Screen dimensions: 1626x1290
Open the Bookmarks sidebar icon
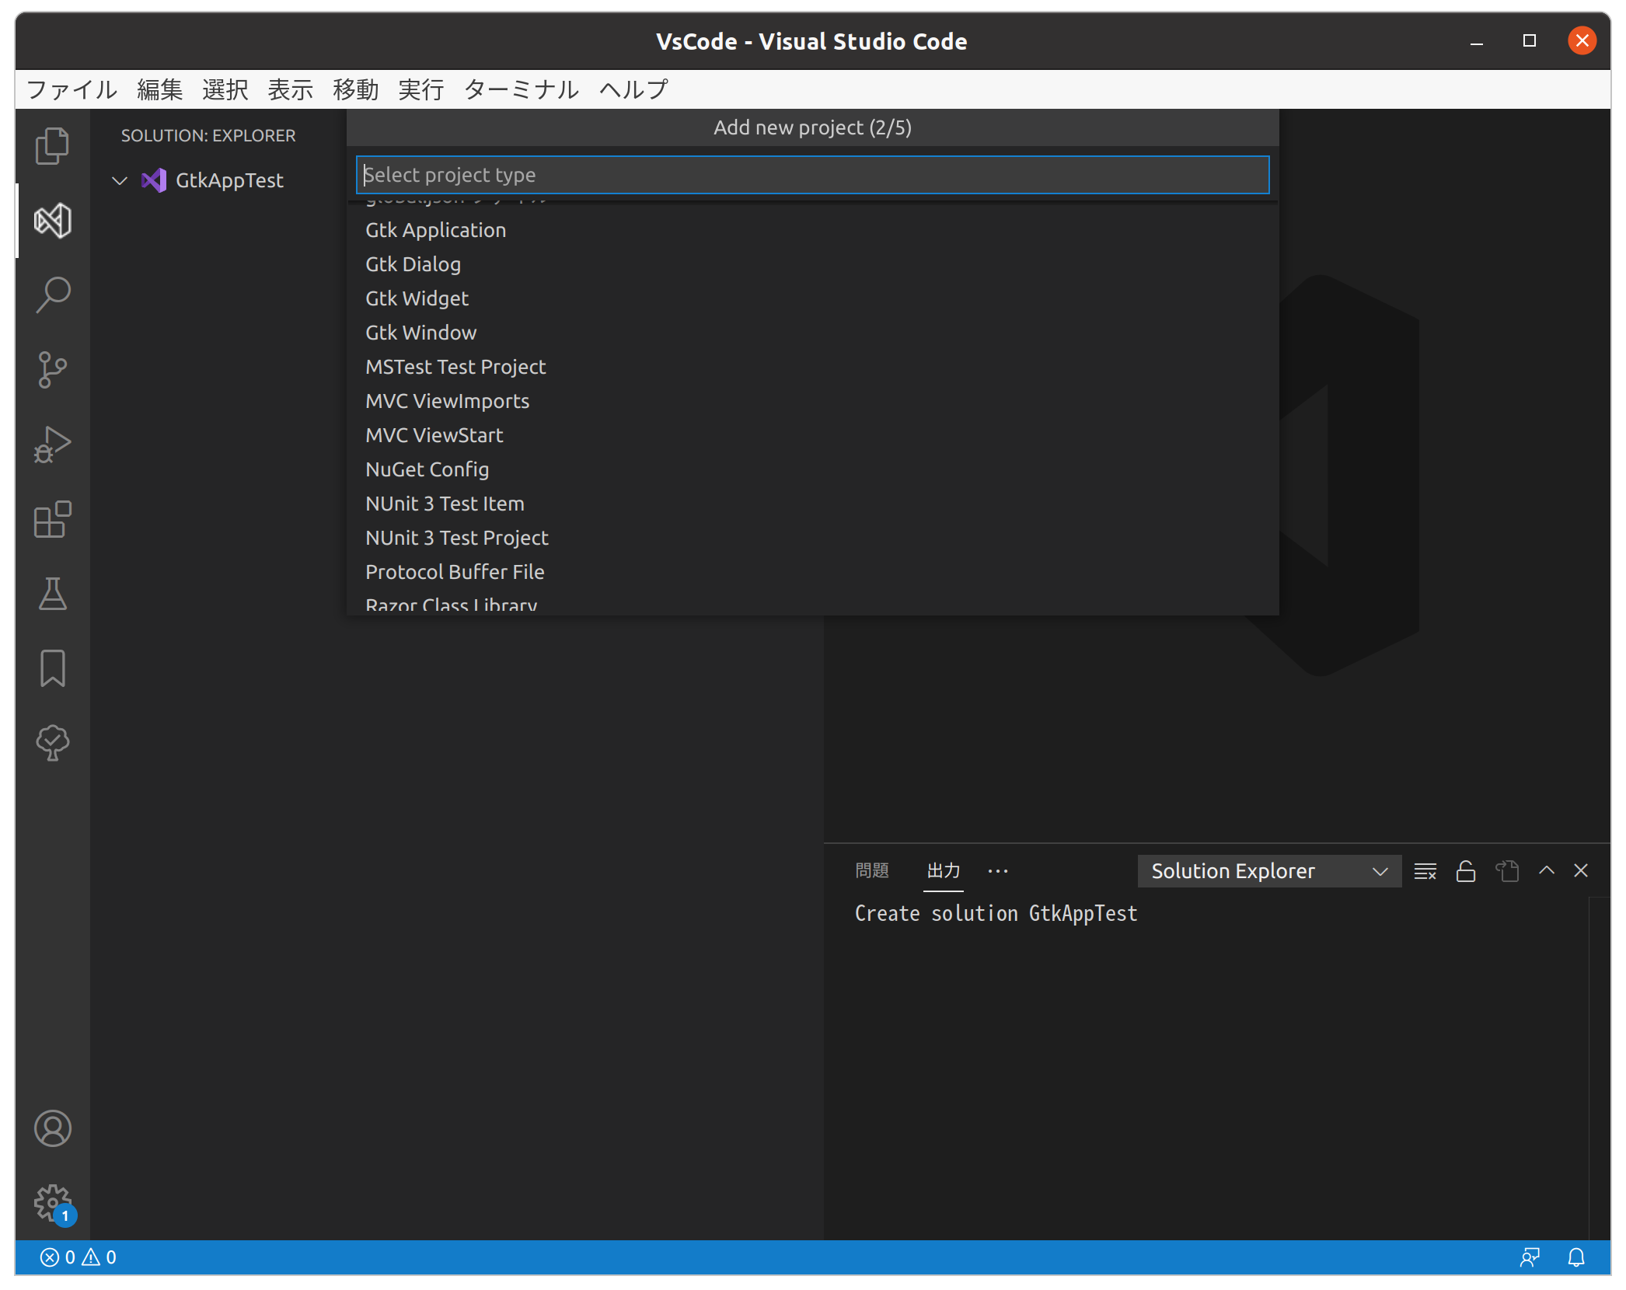tap(52, 668)
